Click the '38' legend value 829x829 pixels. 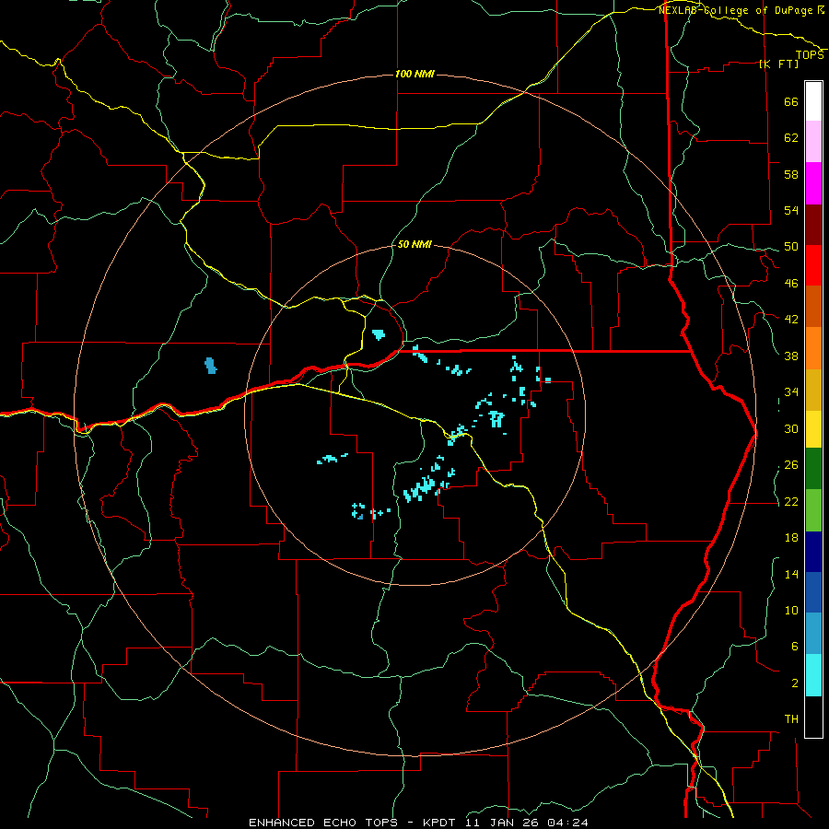pyautogui.click(x=791, y=356)
